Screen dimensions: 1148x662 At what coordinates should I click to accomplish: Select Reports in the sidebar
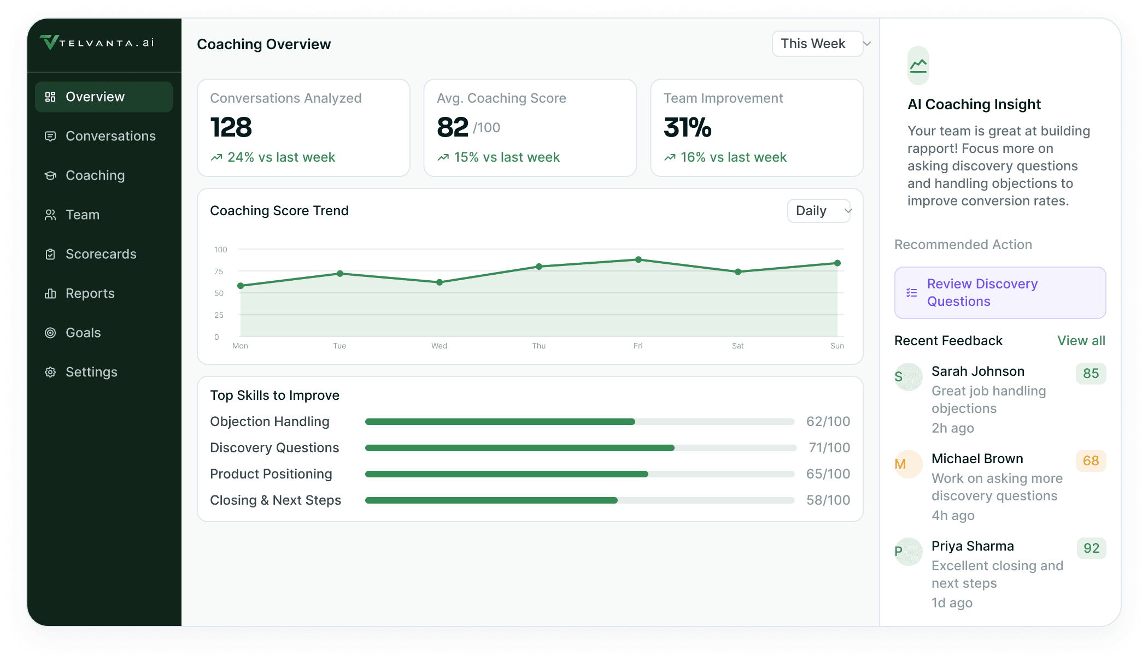click(x=104, y=293)
